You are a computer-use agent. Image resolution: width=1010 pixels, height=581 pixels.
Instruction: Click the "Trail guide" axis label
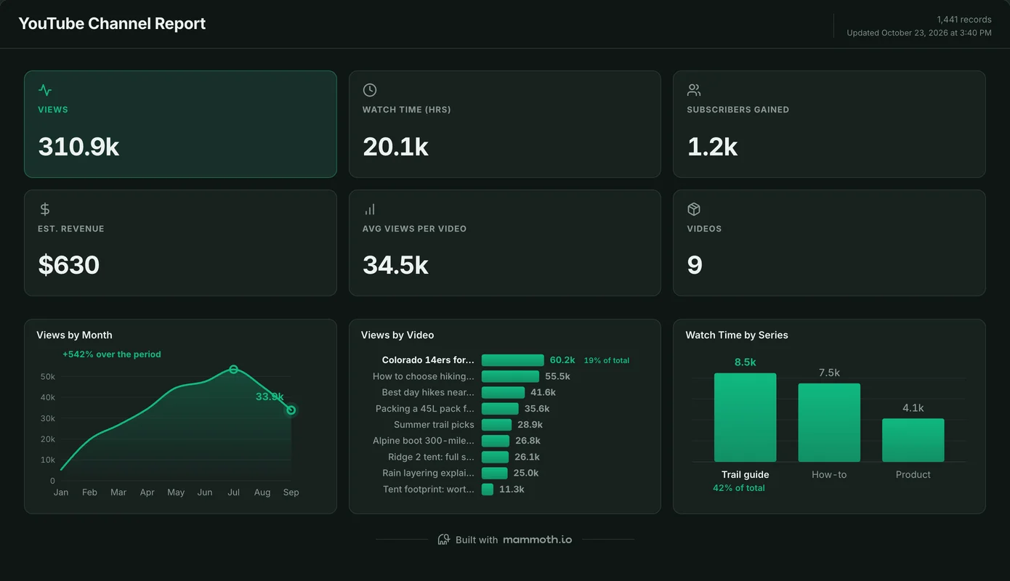pyautogui.click(x=746, y=474)
